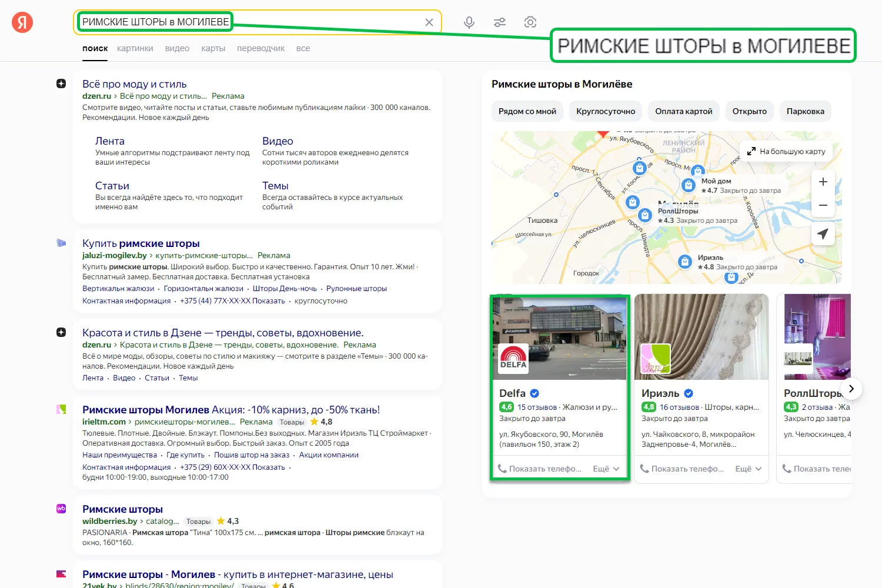
Task: Expand 'Ещё' menu on Delfa card
Action: (x=606, y=469)
